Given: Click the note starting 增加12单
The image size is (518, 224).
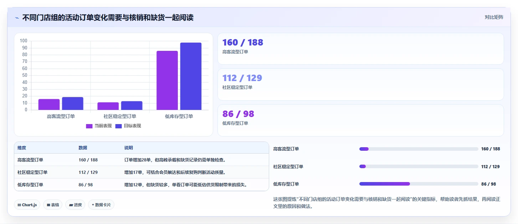Looking at the screenshot, I should 186,185.
